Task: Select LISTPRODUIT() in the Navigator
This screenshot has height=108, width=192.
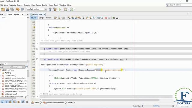Action: coord(10,76)
